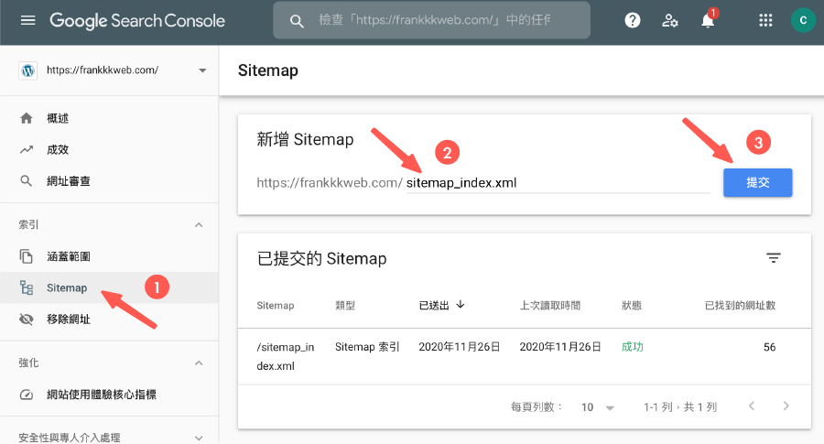Screen dimensions: 824x444
Task: Click the 已找到的網址數 column header
Action: (740, 305)
